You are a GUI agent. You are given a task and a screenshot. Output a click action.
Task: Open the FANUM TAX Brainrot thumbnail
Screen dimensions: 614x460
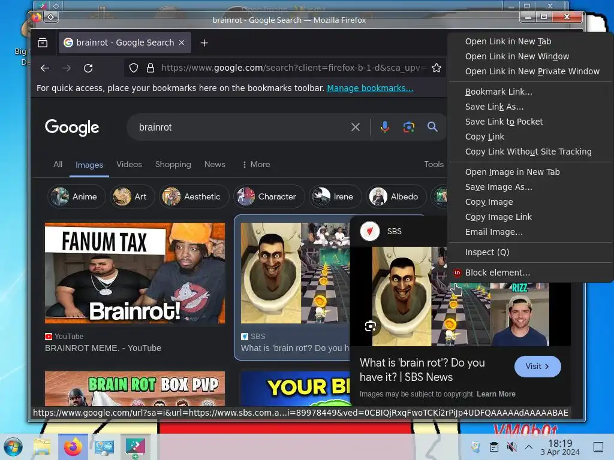[x=135, y=273]
